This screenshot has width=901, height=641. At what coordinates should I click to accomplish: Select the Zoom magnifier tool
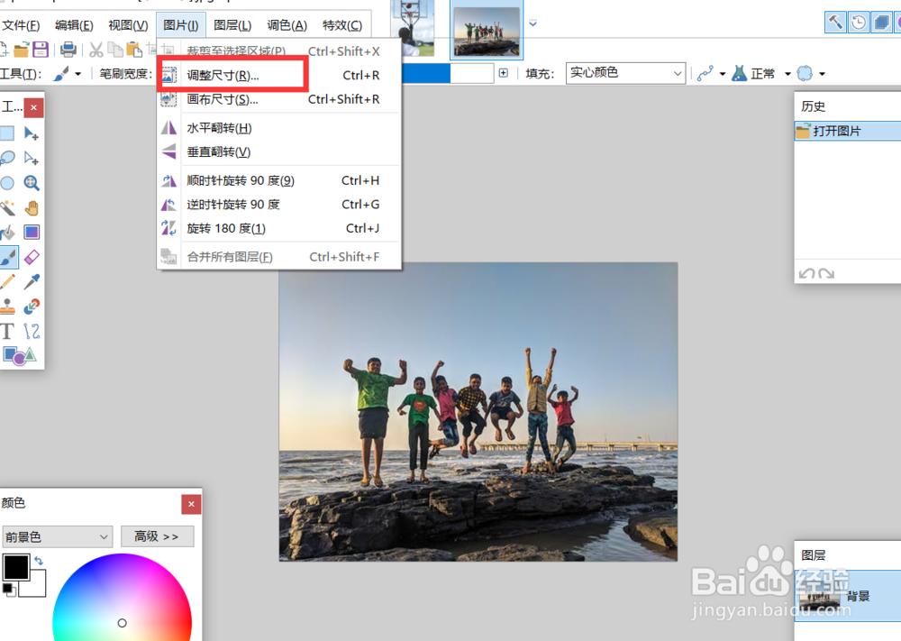click(31, 183)
